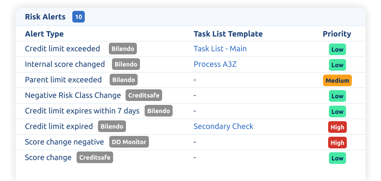381x181 pixels.
Task: Select the Negative Risk Class Change alert
Action: (x=73, y=96)
